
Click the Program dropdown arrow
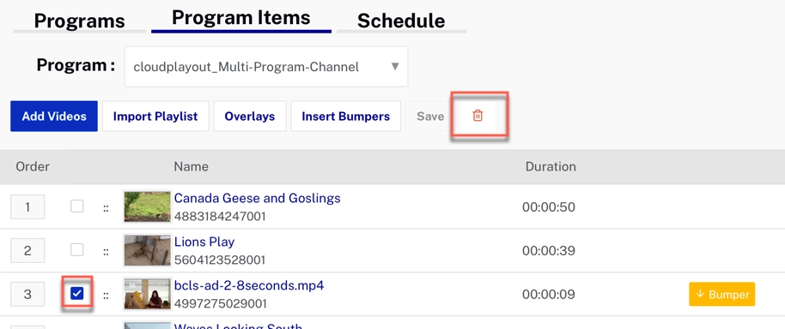tap(394, 66)
